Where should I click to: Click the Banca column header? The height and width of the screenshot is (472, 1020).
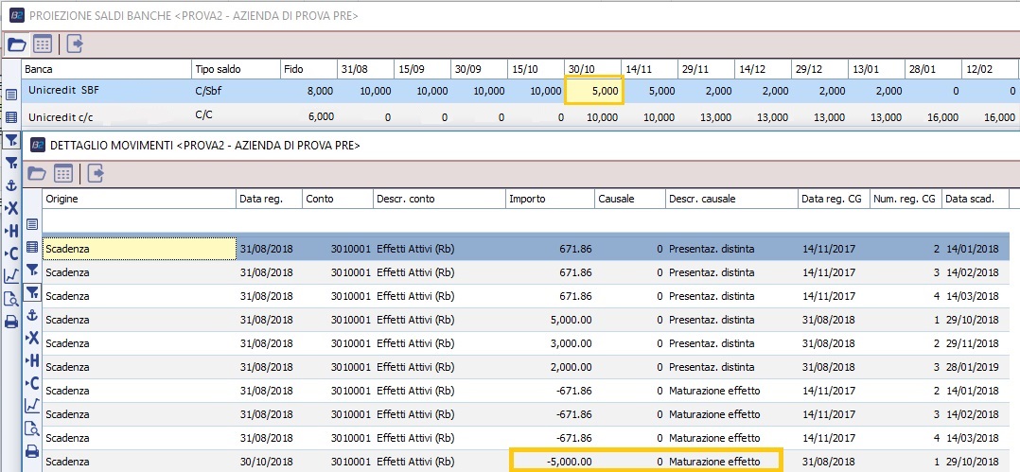[106, 69]
